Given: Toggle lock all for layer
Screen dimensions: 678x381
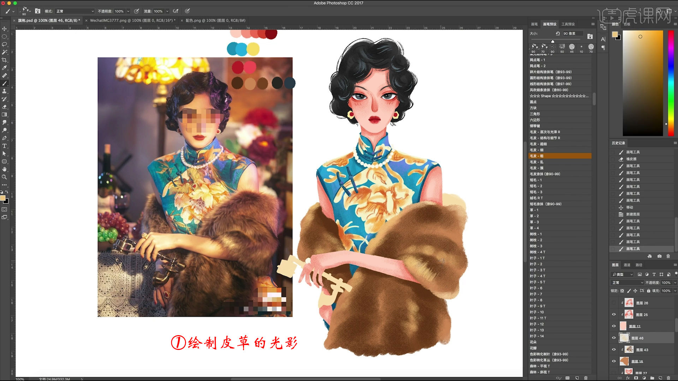Looking at the screenshot, I should pos(649,291).
